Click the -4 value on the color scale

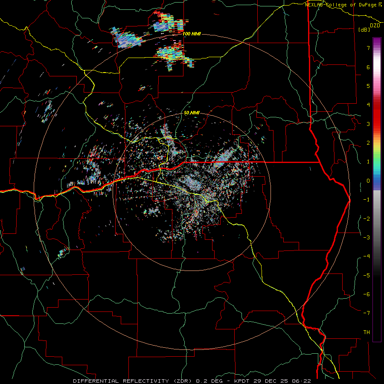[367, 256]
